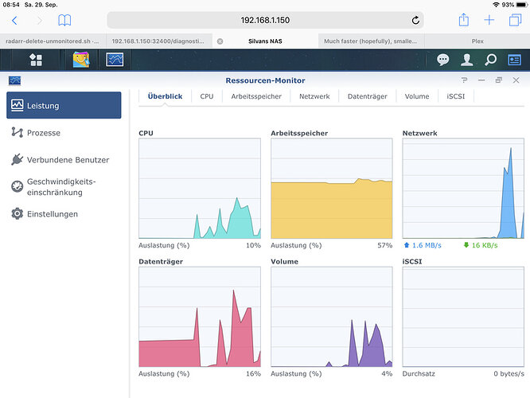530x398 pixels.
Task: Open the notifications speech bubble icon
Action: (442, 60)
